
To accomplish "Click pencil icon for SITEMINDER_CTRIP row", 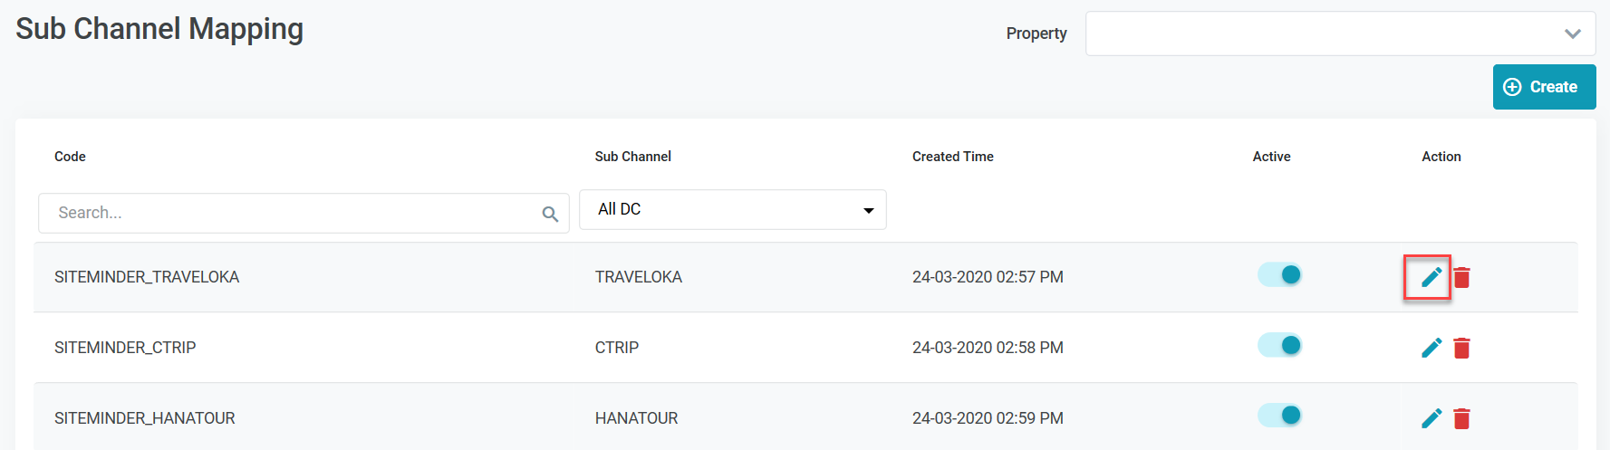I will coord(1431,348).
